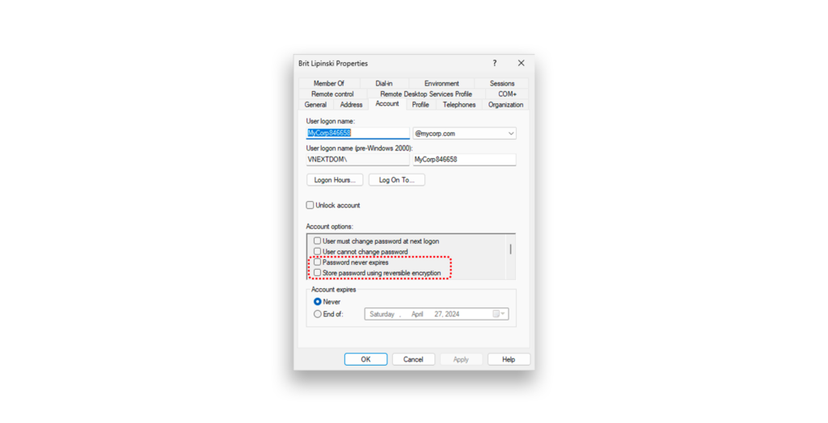828x423 pixels.
Task: Choose the End of expiry radio button
Action: coord(317,314)
